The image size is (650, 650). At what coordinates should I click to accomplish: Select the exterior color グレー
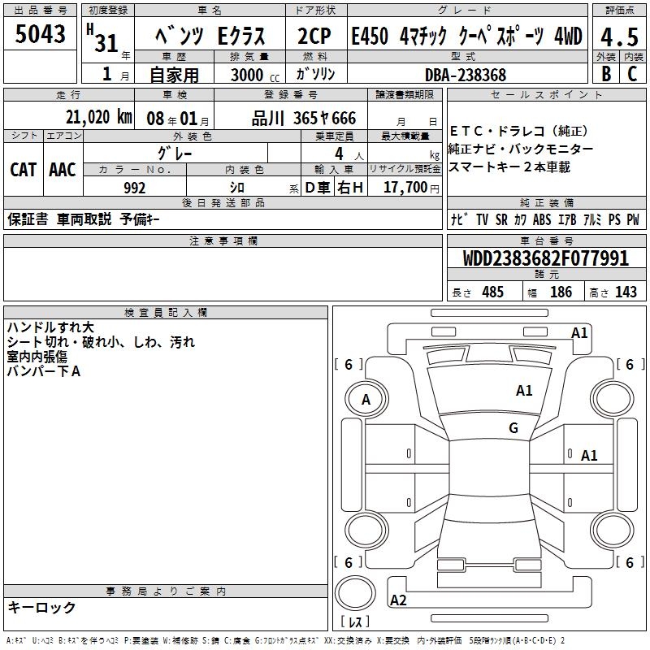click(175, 154)
